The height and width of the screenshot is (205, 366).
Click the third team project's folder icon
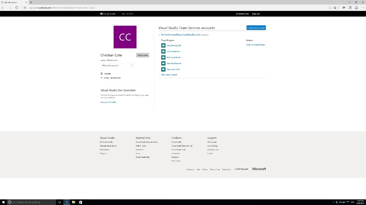click(163, 57)
